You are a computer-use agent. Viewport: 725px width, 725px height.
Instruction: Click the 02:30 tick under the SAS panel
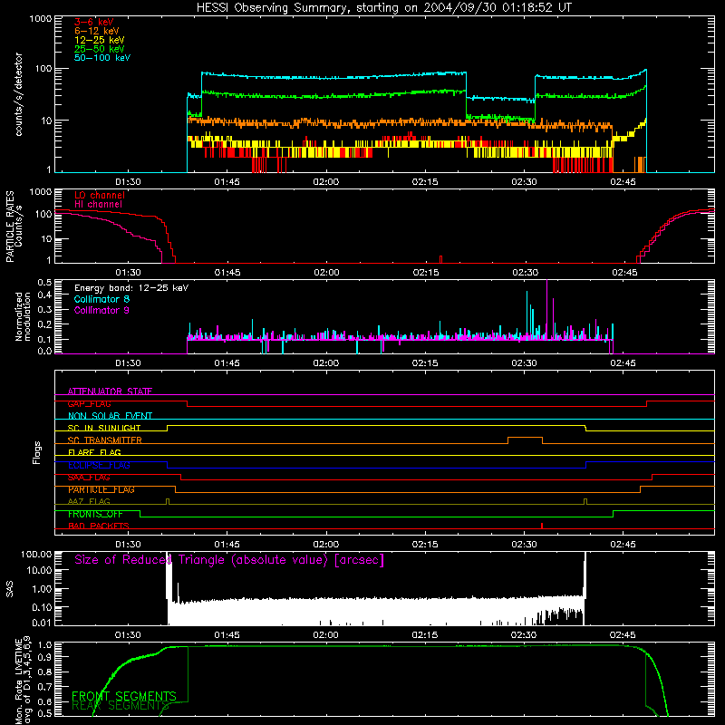click(524, 635)
